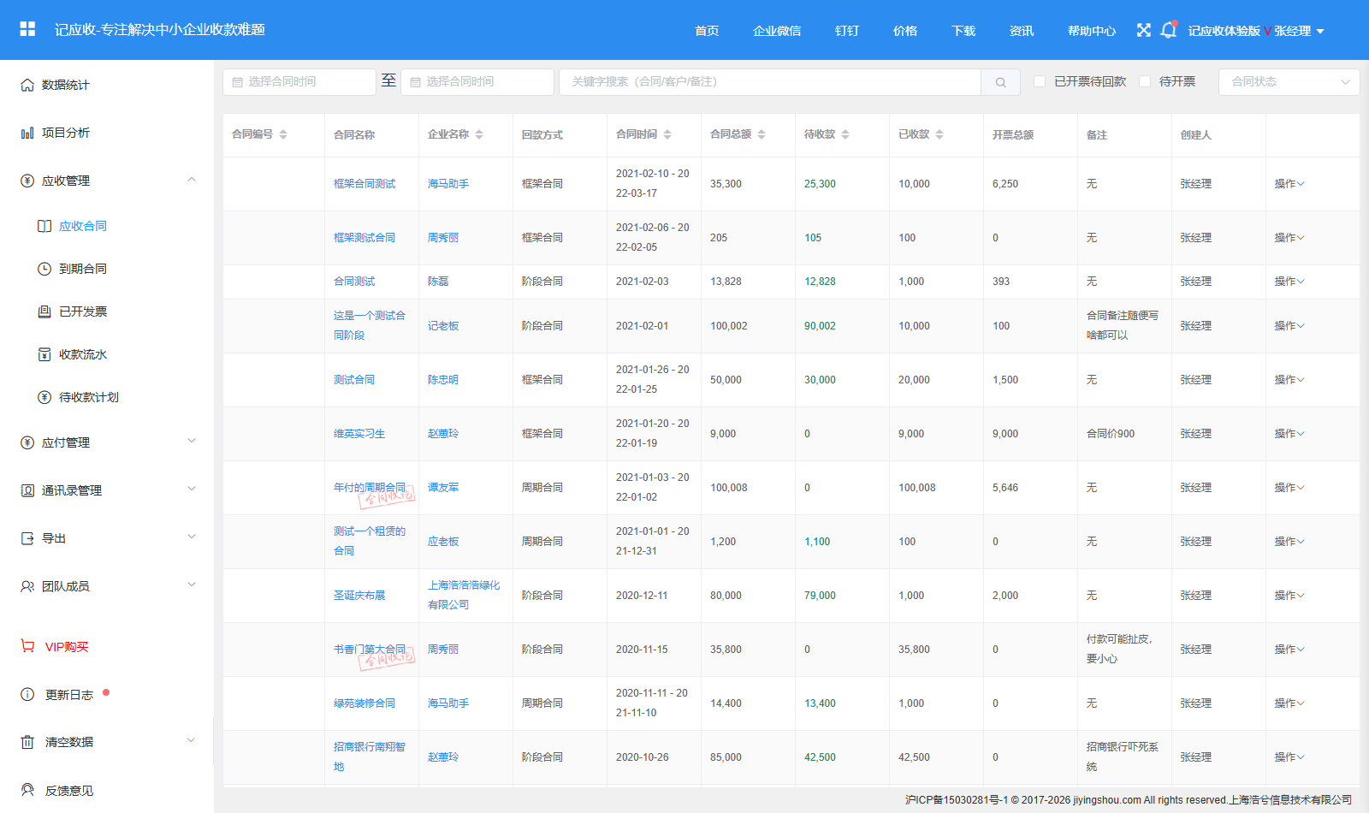1369x813 pixels.
Task: Click keyword search input field
Action: coord(770,82)
